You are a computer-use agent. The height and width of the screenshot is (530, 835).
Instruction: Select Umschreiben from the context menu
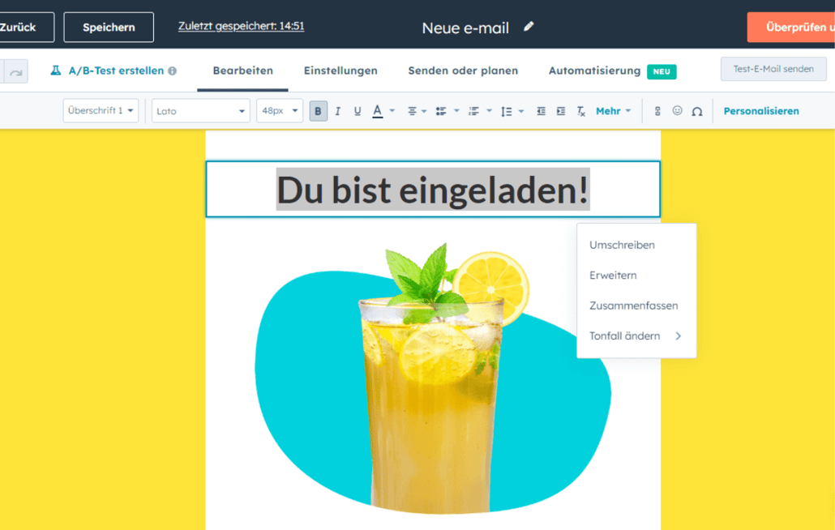623,245
